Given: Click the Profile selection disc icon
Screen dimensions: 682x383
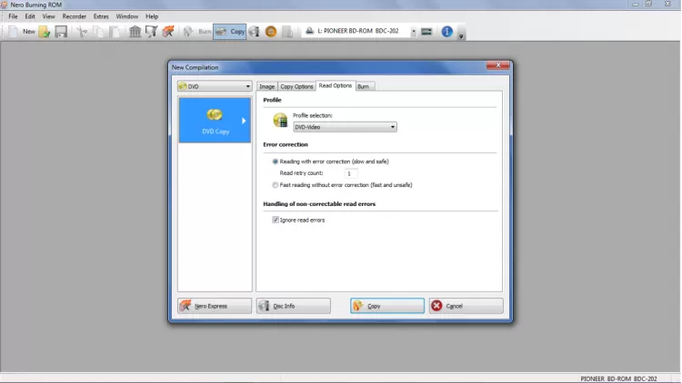Looking at the screenshot, I should 280,121.
